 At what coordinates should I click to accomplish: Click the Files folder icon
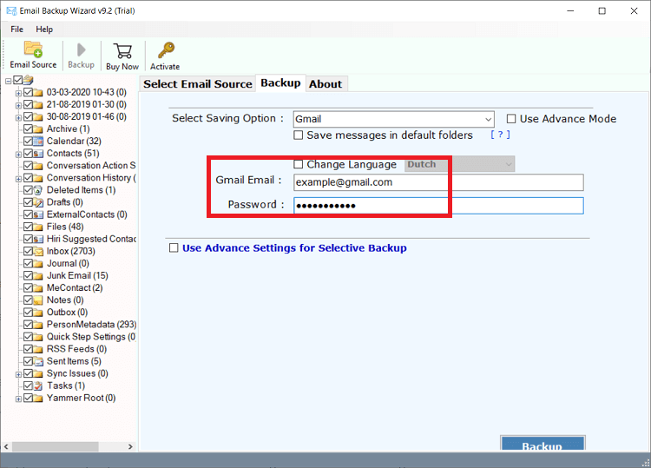click(38, 227)
